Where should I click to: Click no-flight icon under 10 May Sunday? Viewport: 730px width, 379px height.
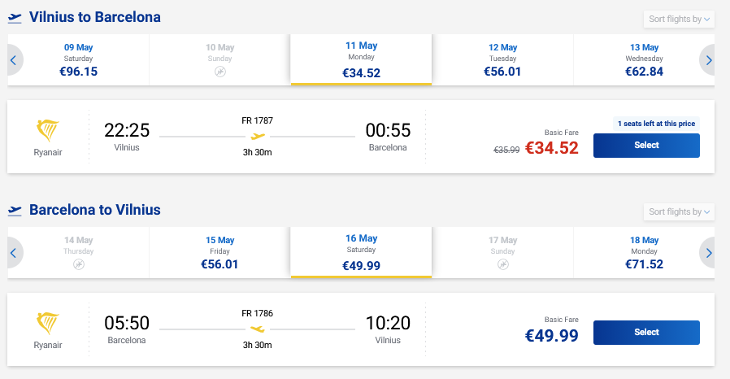pos(220,72)
